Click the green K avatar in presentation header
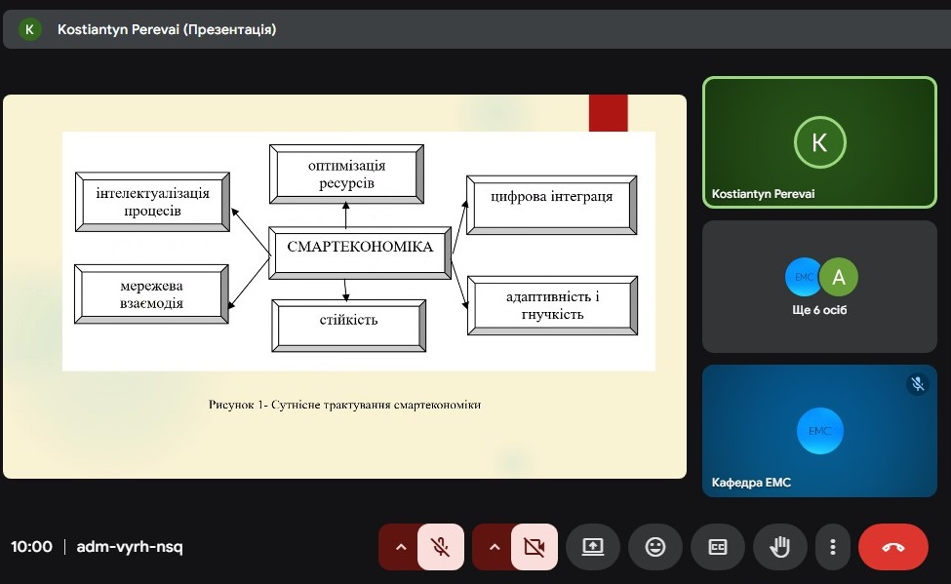 click(29, 29)
